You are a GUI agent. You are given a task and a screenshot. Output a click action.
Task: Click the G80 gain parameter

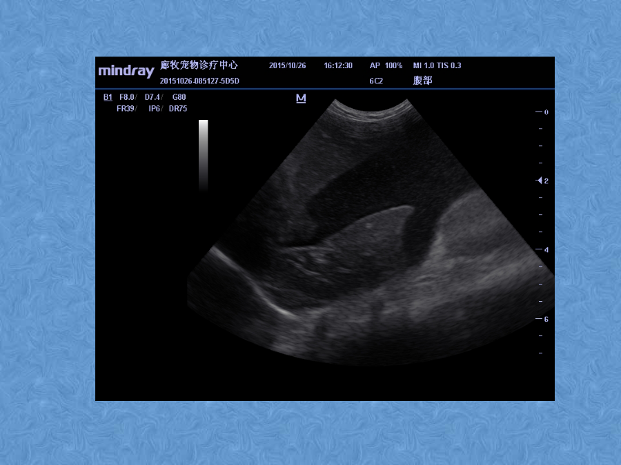coord(179,97)
